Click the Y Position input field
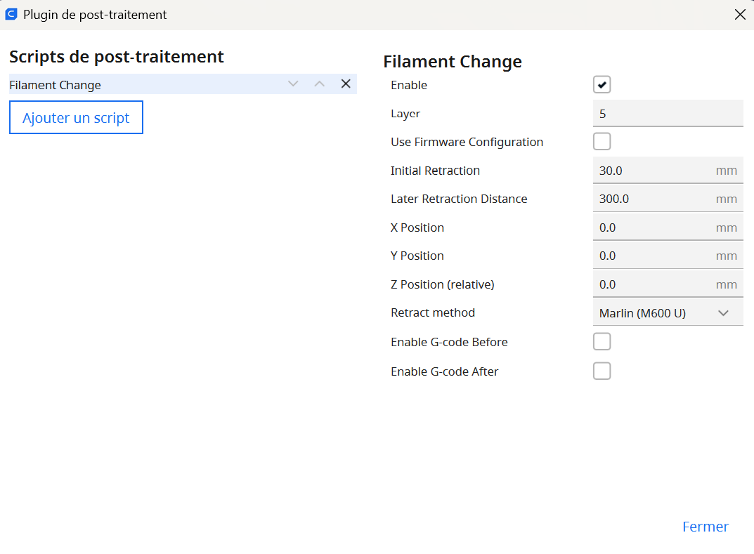 [668, 256]
